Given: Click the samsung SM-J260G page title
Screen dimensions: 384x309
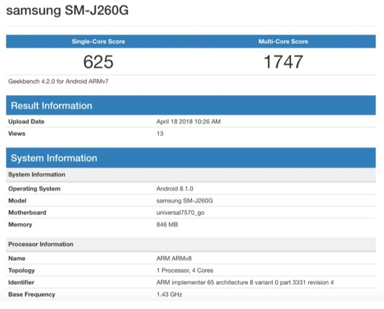Looking at the screenshot, I should tap(67, 11).
